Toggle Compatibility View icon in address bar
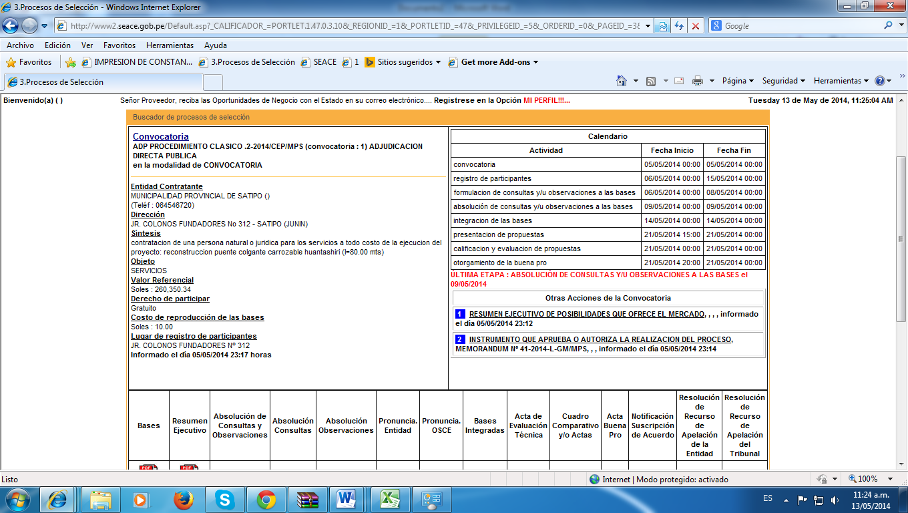 click(663, 26)
